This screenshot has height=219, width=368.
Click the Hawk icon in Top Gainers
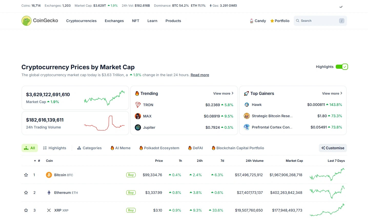point(247,105)
